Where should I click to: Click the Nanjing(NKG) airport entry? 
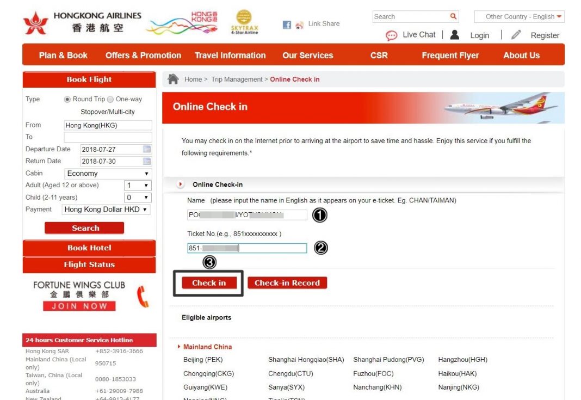[x=459, y=387]
